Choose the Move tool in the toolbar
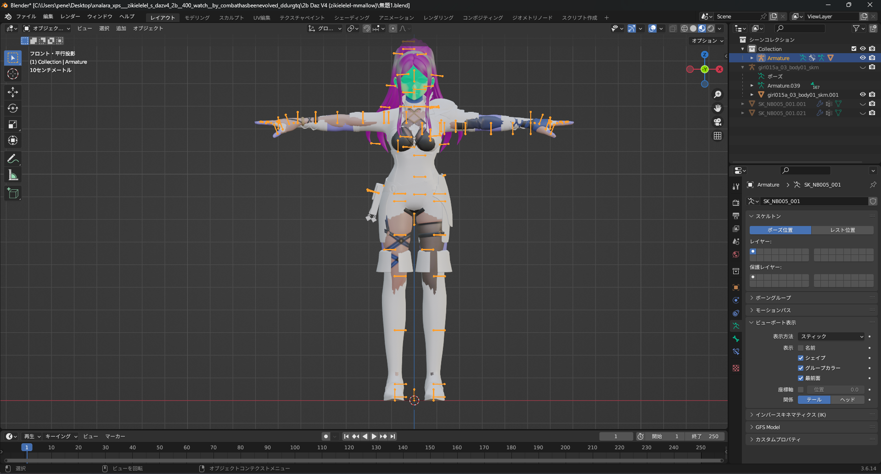Viewport: 881px width, 474px height. (x=13, y=92)
